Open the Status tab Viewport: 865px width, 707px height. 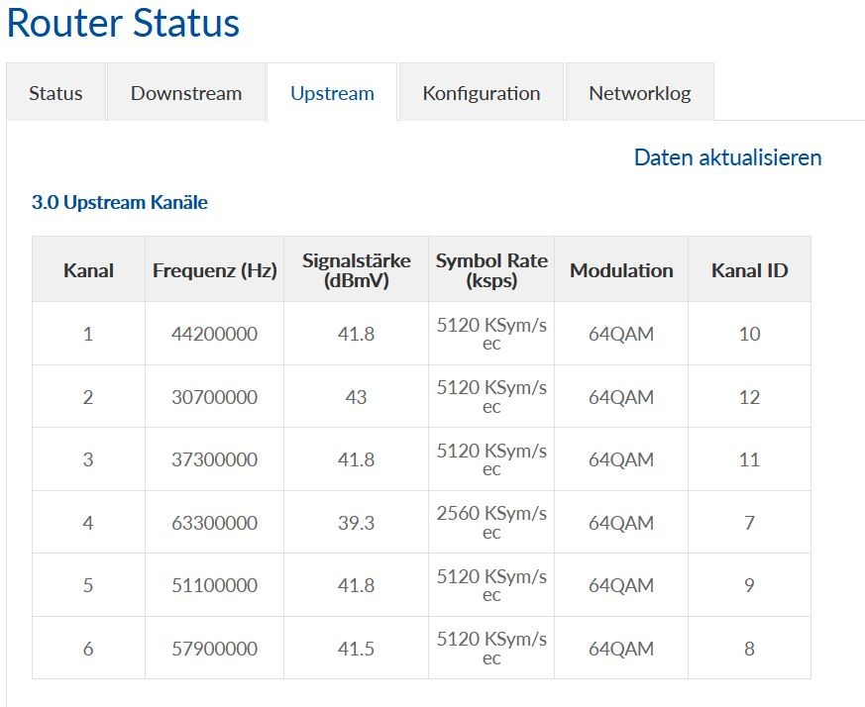point(55,93)
